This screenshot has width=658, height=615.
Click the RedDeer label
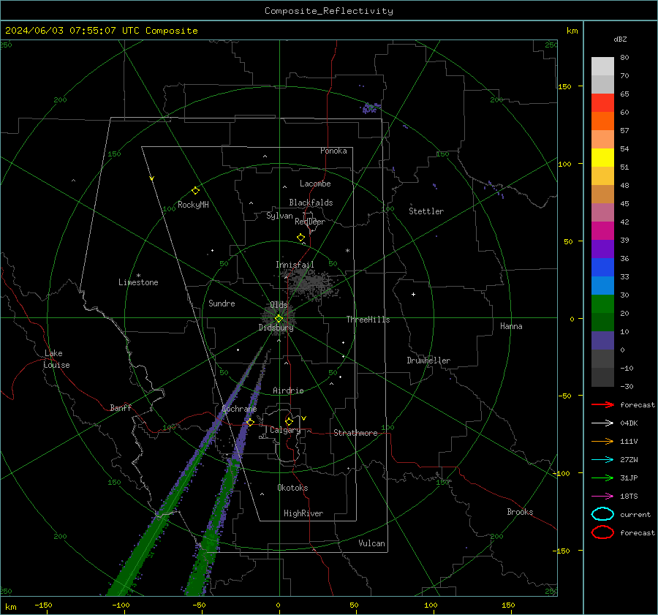click(x=310, y=222)
